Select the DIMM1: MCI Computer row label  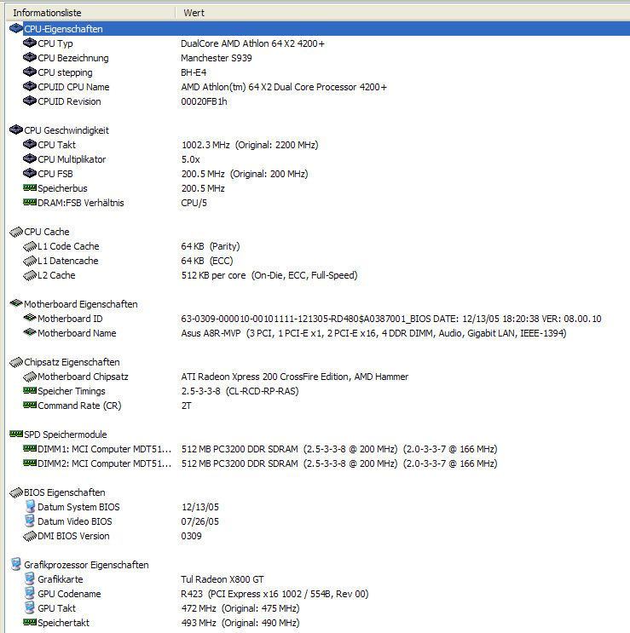coord(104,449)
